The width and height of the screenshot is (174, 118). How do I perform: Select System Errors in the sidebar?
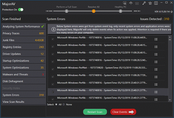click(x=24, y=95)
